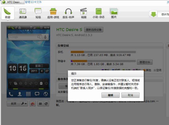Open the 欢迎 welcome pea icon
This screenshot has height=125, width=169.
tap(8, 13)
